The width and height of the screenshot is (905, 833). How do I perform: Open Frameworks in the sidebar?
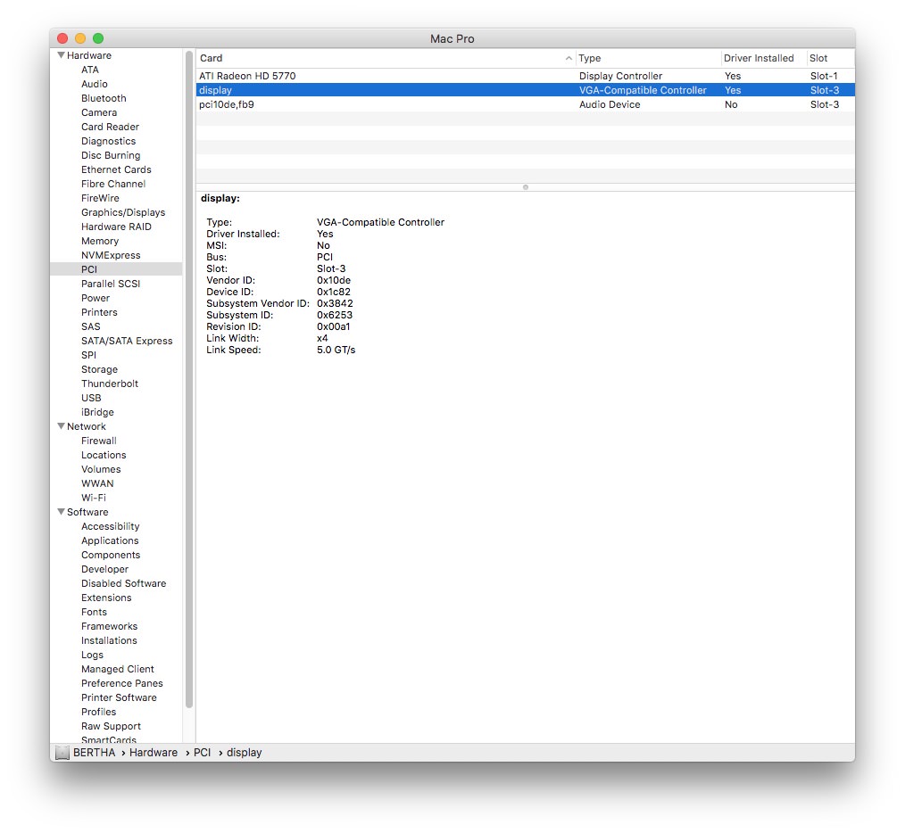tap(109, 626)
